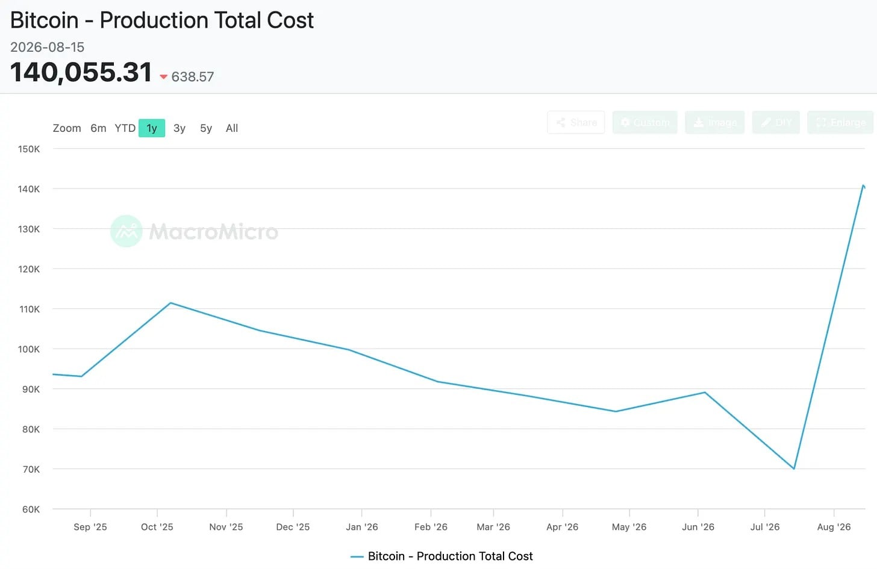Click the red down-arrow change indicator

[163, 77]
